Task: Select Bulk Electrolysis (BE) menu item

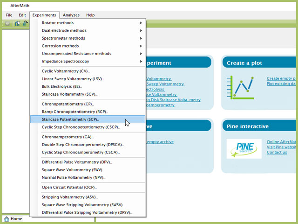Action: pos(88,86)
